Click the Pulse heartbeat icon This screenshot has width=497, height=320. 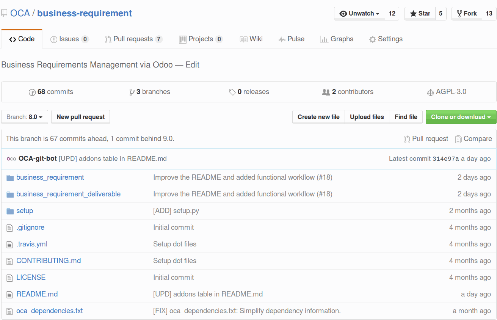coord(281,39)
